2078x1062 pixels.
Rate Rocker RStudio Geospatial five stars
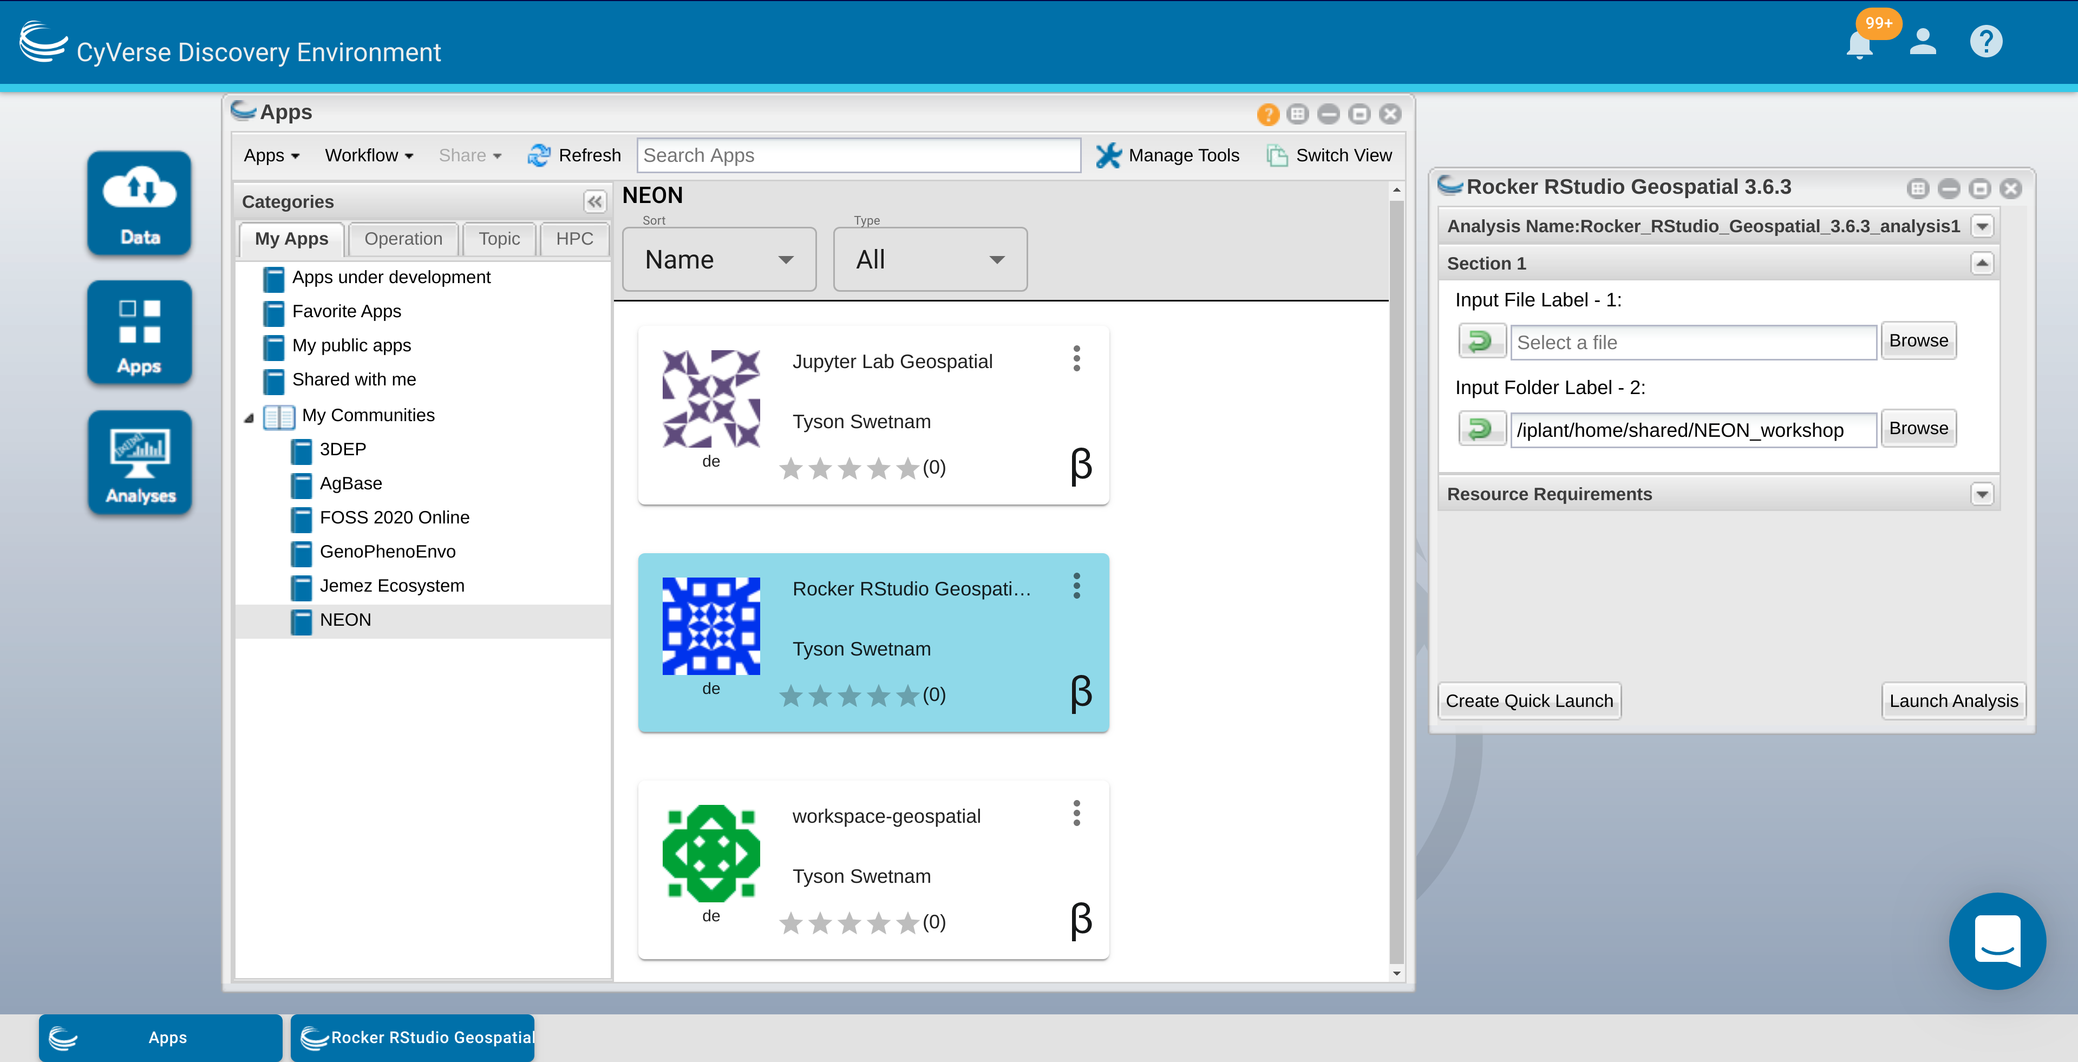[x=907, y=695]
